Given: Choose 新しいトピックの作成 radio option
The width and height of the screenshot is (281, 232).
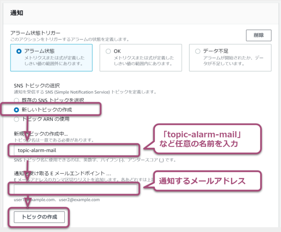Looking at the screenshot, I should point(17,110).
